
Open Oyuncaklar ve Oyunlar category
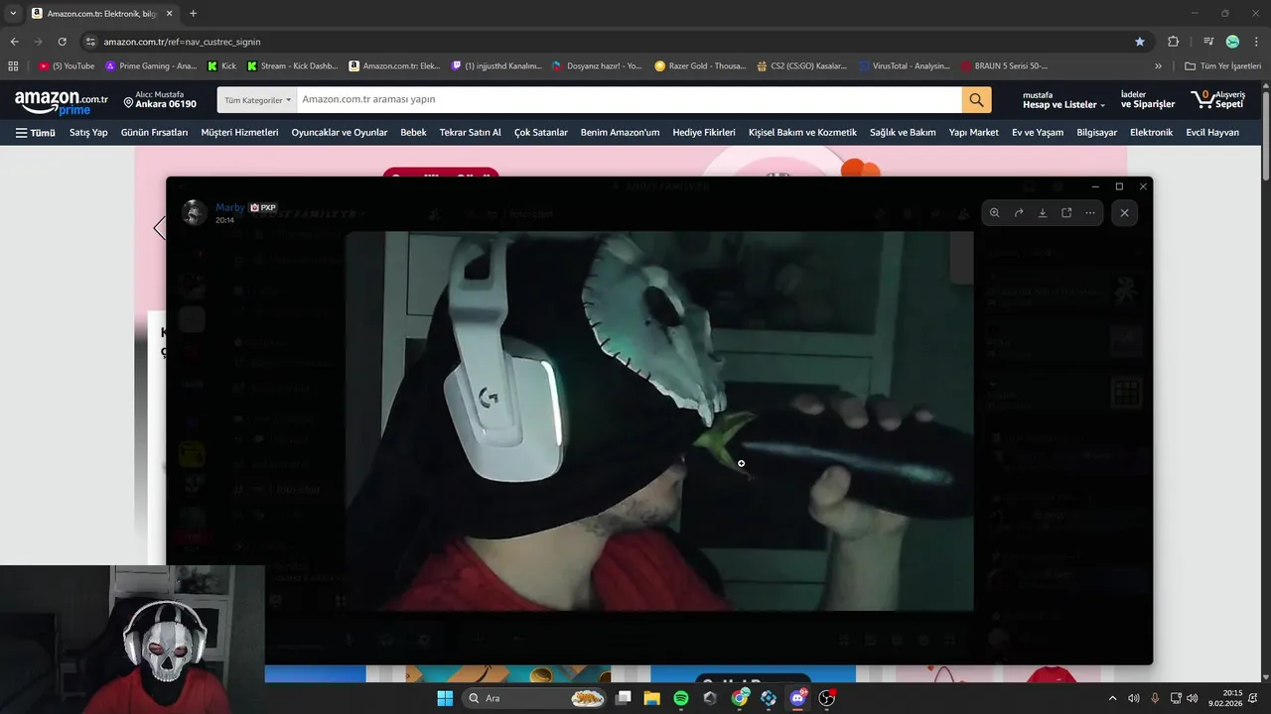340,132
